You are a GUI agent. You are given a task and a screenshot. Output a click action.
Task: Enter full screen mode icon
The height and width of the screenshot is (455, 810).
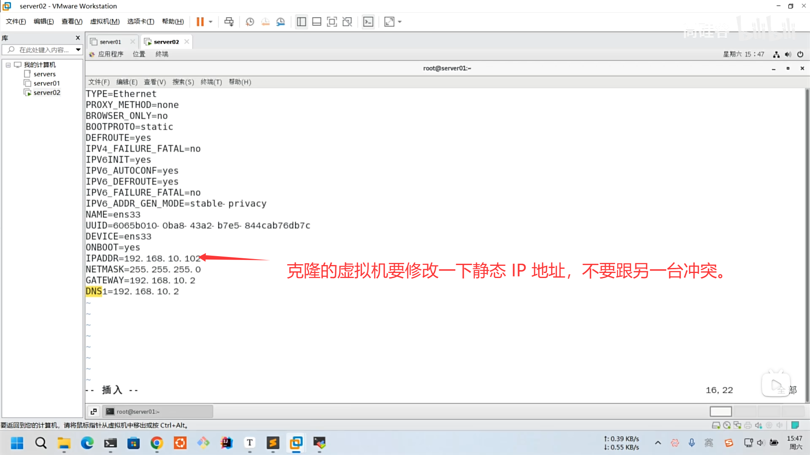click(332, 21)
